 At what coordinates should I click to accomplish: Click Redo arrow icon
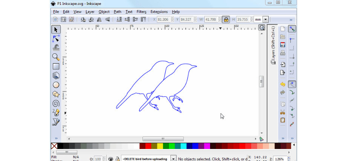pyautogui.click(x=283, y=92)
